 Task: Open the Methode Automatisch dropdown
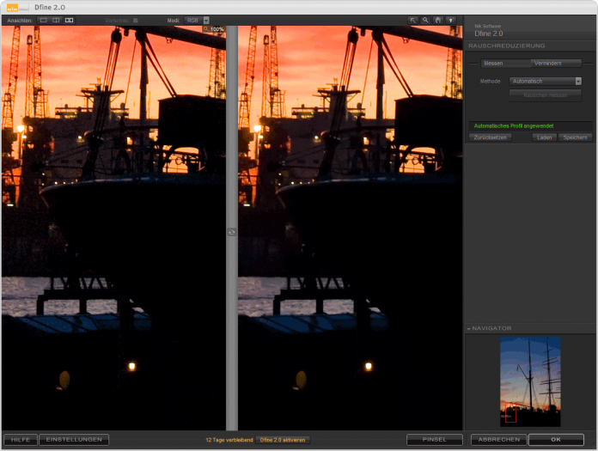pos(546,81)
